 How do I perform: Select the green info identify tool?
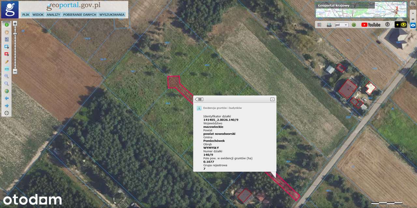(x=7, y=25)
